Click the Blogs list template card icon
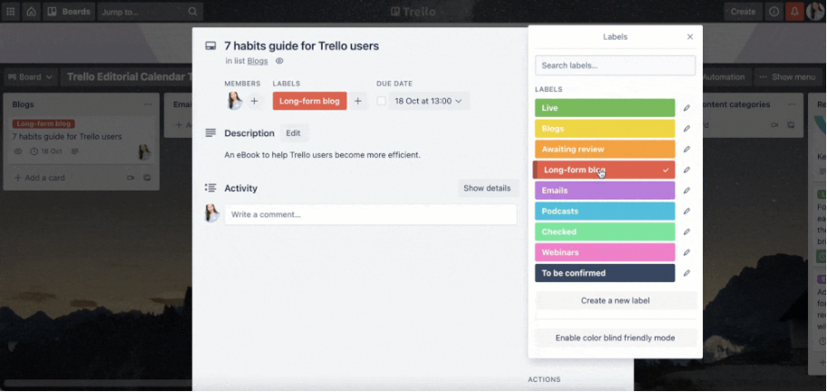 147,178
